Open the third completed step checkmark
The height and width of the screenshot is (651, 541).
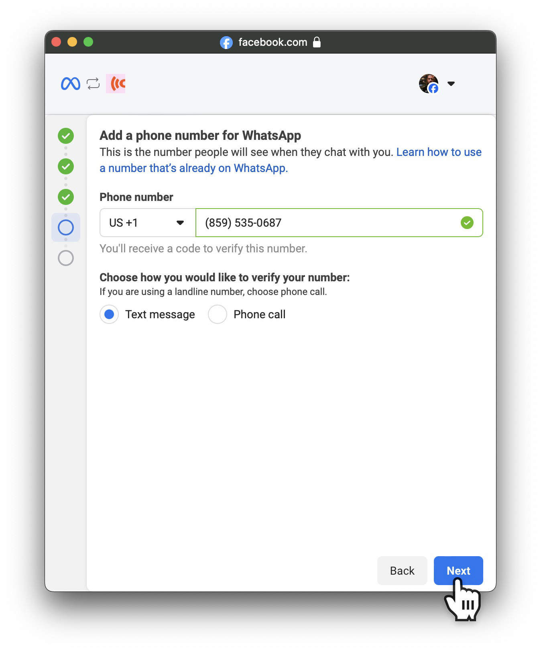[66, 197]
